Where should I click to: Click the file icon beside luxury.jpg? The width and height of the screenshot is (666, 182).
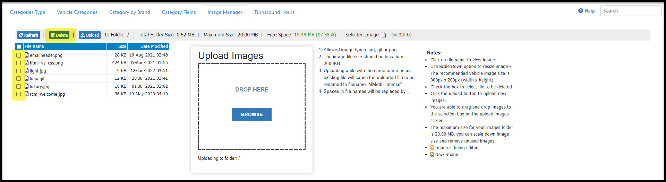coord(26,86)
